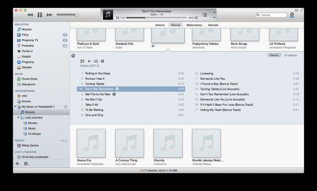Click the now playing album artwork
Screen dimensions: 317x191
click(x=108, y=15)
